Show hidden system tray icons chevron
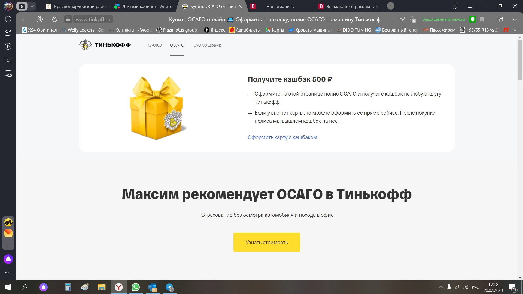523x294 pixels. pyautogui.click(x=440, y=287)
